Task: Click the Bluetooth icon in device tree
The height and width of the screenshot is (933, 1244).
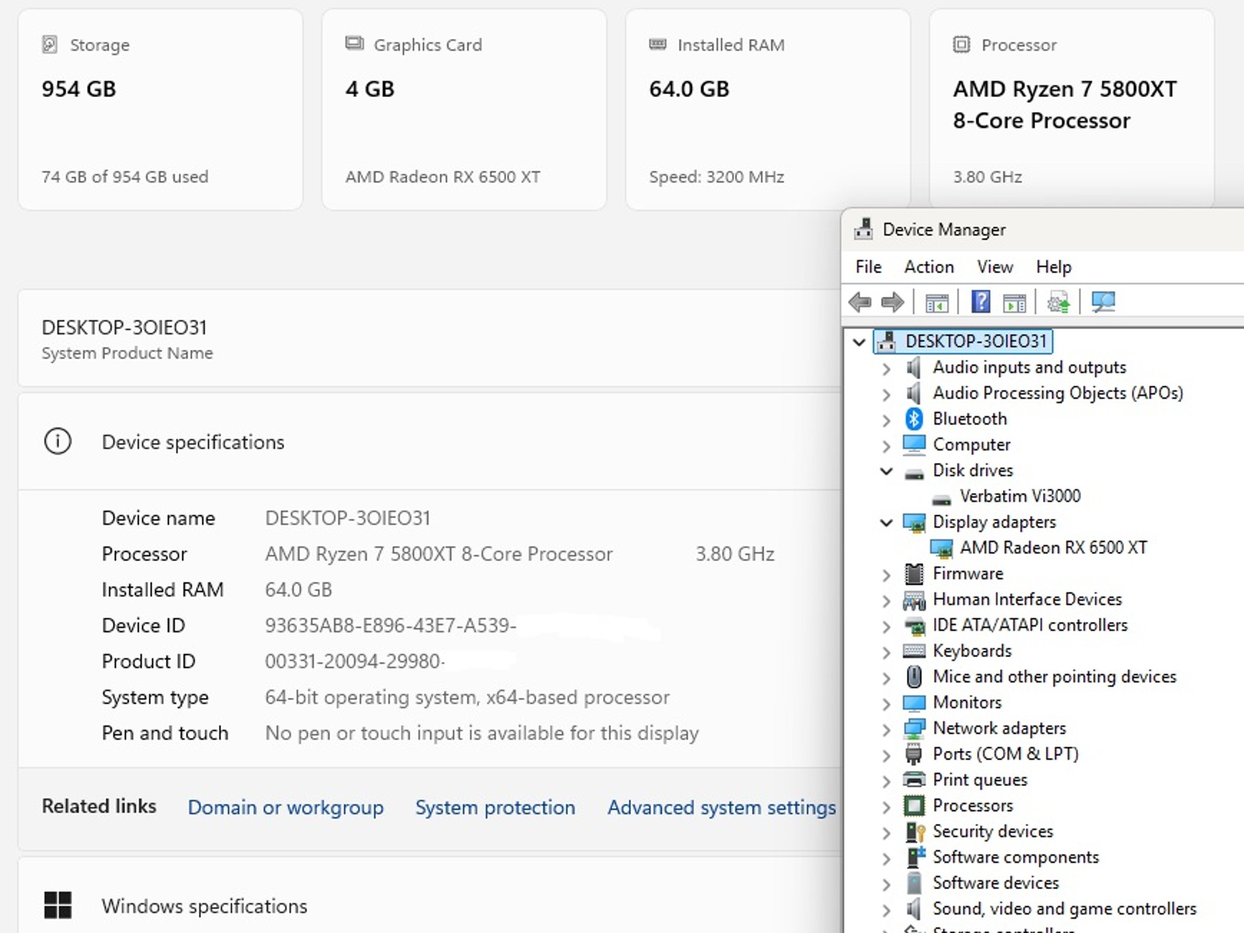Action: pyautogui.click(x=914, y=419)
